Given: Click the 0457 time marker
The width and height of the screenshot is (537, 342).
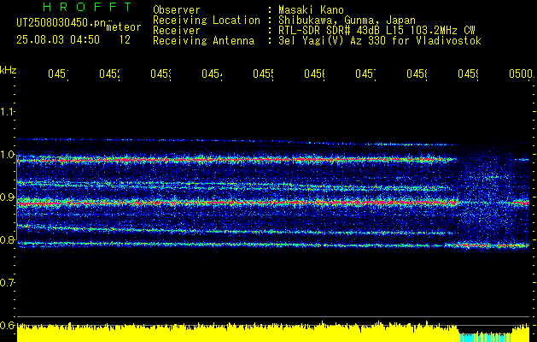Looking at the screenshot, I should pyautogui.click(x=365, y=74).
